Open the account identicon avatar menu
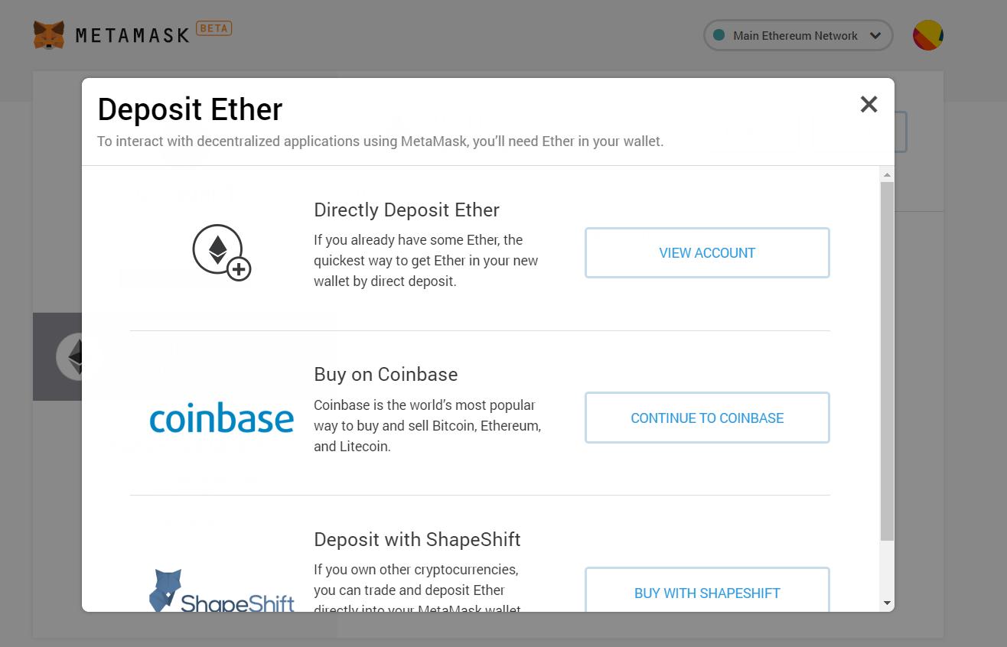 (927, 35)
